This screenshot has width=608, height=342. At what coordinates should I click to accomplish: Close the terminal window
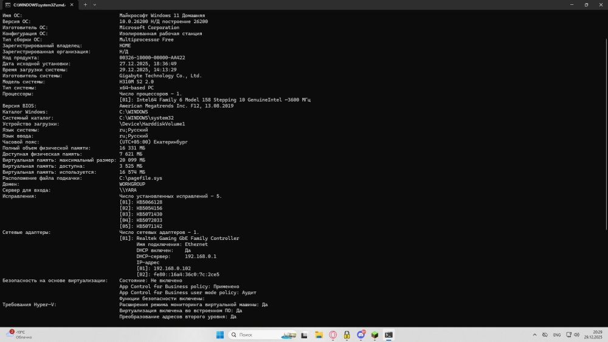(601, 5)
